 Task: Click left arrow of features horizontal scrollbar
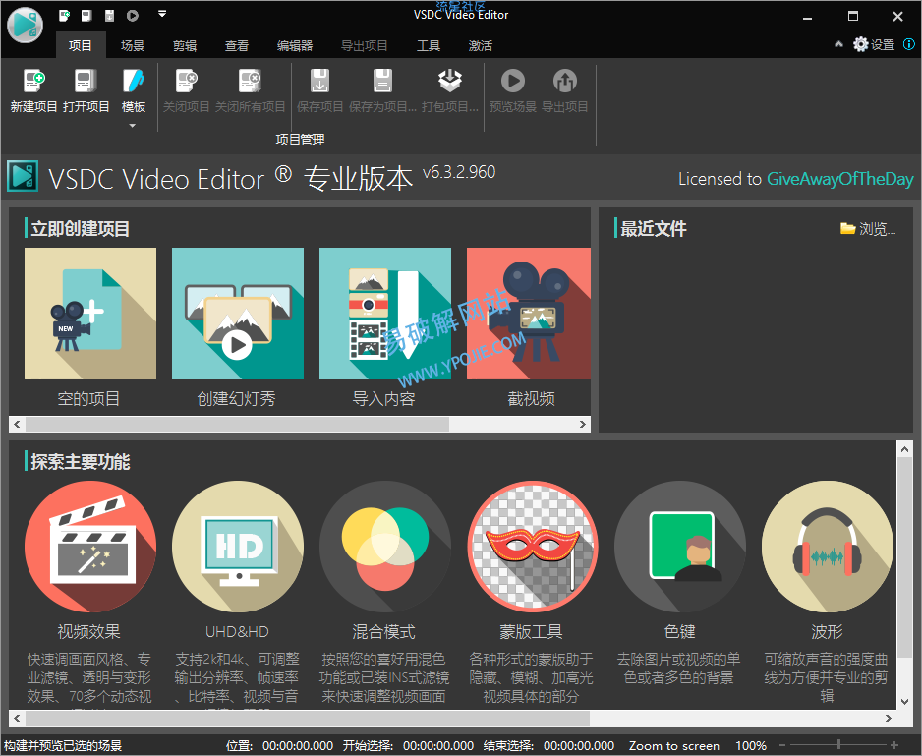(17, 718)
